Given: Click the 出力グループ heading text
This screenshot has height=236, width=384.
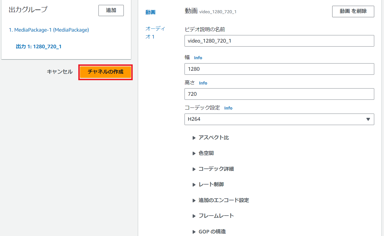Looking at the screenshot, I should [x=28, y=9].
